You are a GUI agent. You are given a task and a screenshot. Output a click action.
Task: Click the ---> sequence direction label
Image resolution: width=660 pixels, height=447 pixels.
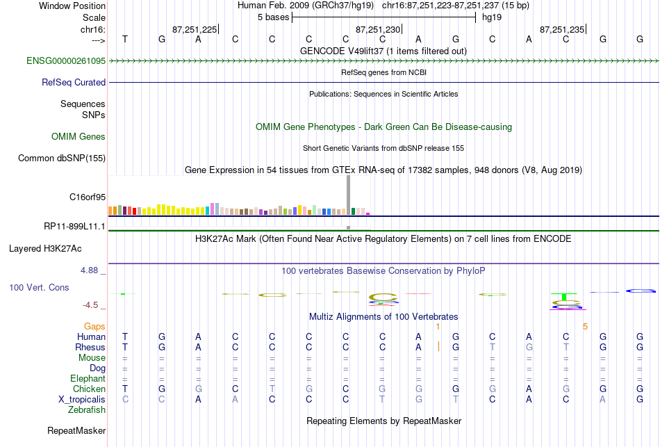[x=99, y=40]
